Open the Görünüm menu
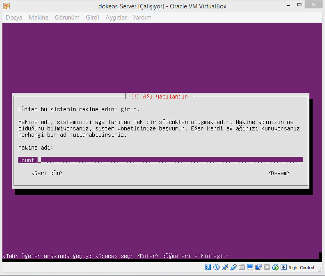This screenshot has height=276, width=325. pyautogui.click(x=67, y=18)
